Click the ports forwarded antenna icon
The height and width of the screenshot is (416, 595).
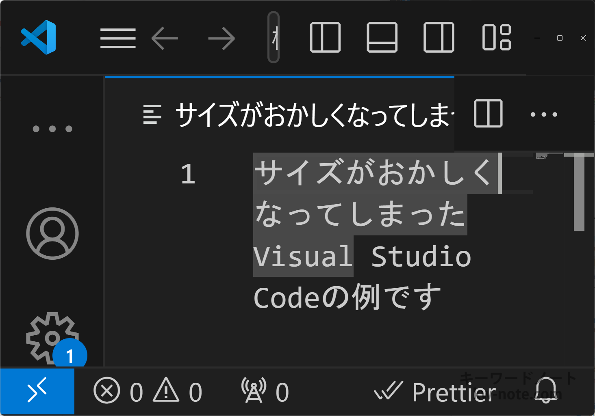(x=265, y=392)
